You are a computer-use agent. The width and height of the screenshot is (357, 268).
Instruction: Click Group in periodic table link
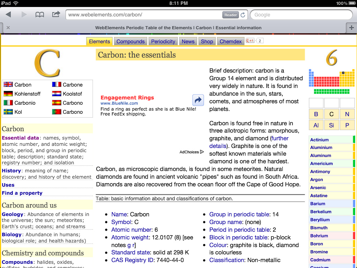[239, 214]
